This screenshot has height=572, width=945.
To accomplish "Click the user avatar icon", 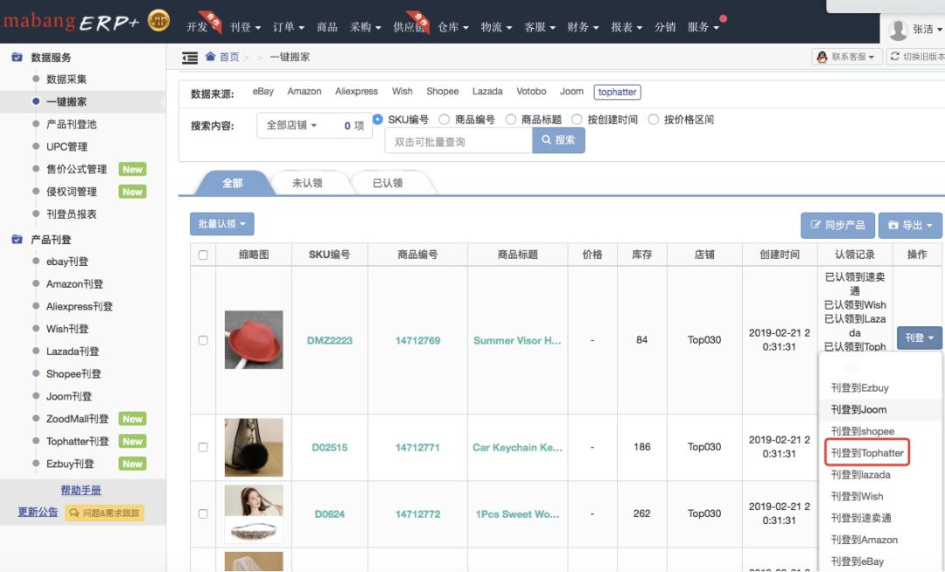I will point(898,29).
